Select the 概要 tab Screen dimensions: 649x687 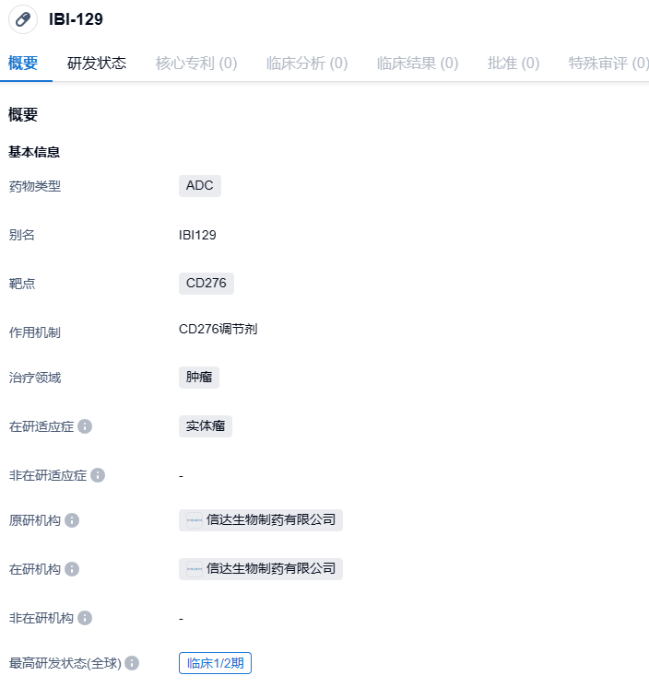[23, 64]
